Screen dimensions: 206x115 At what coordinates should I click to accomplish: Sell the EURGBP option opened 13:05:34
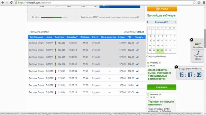click(x=137, y=71)
